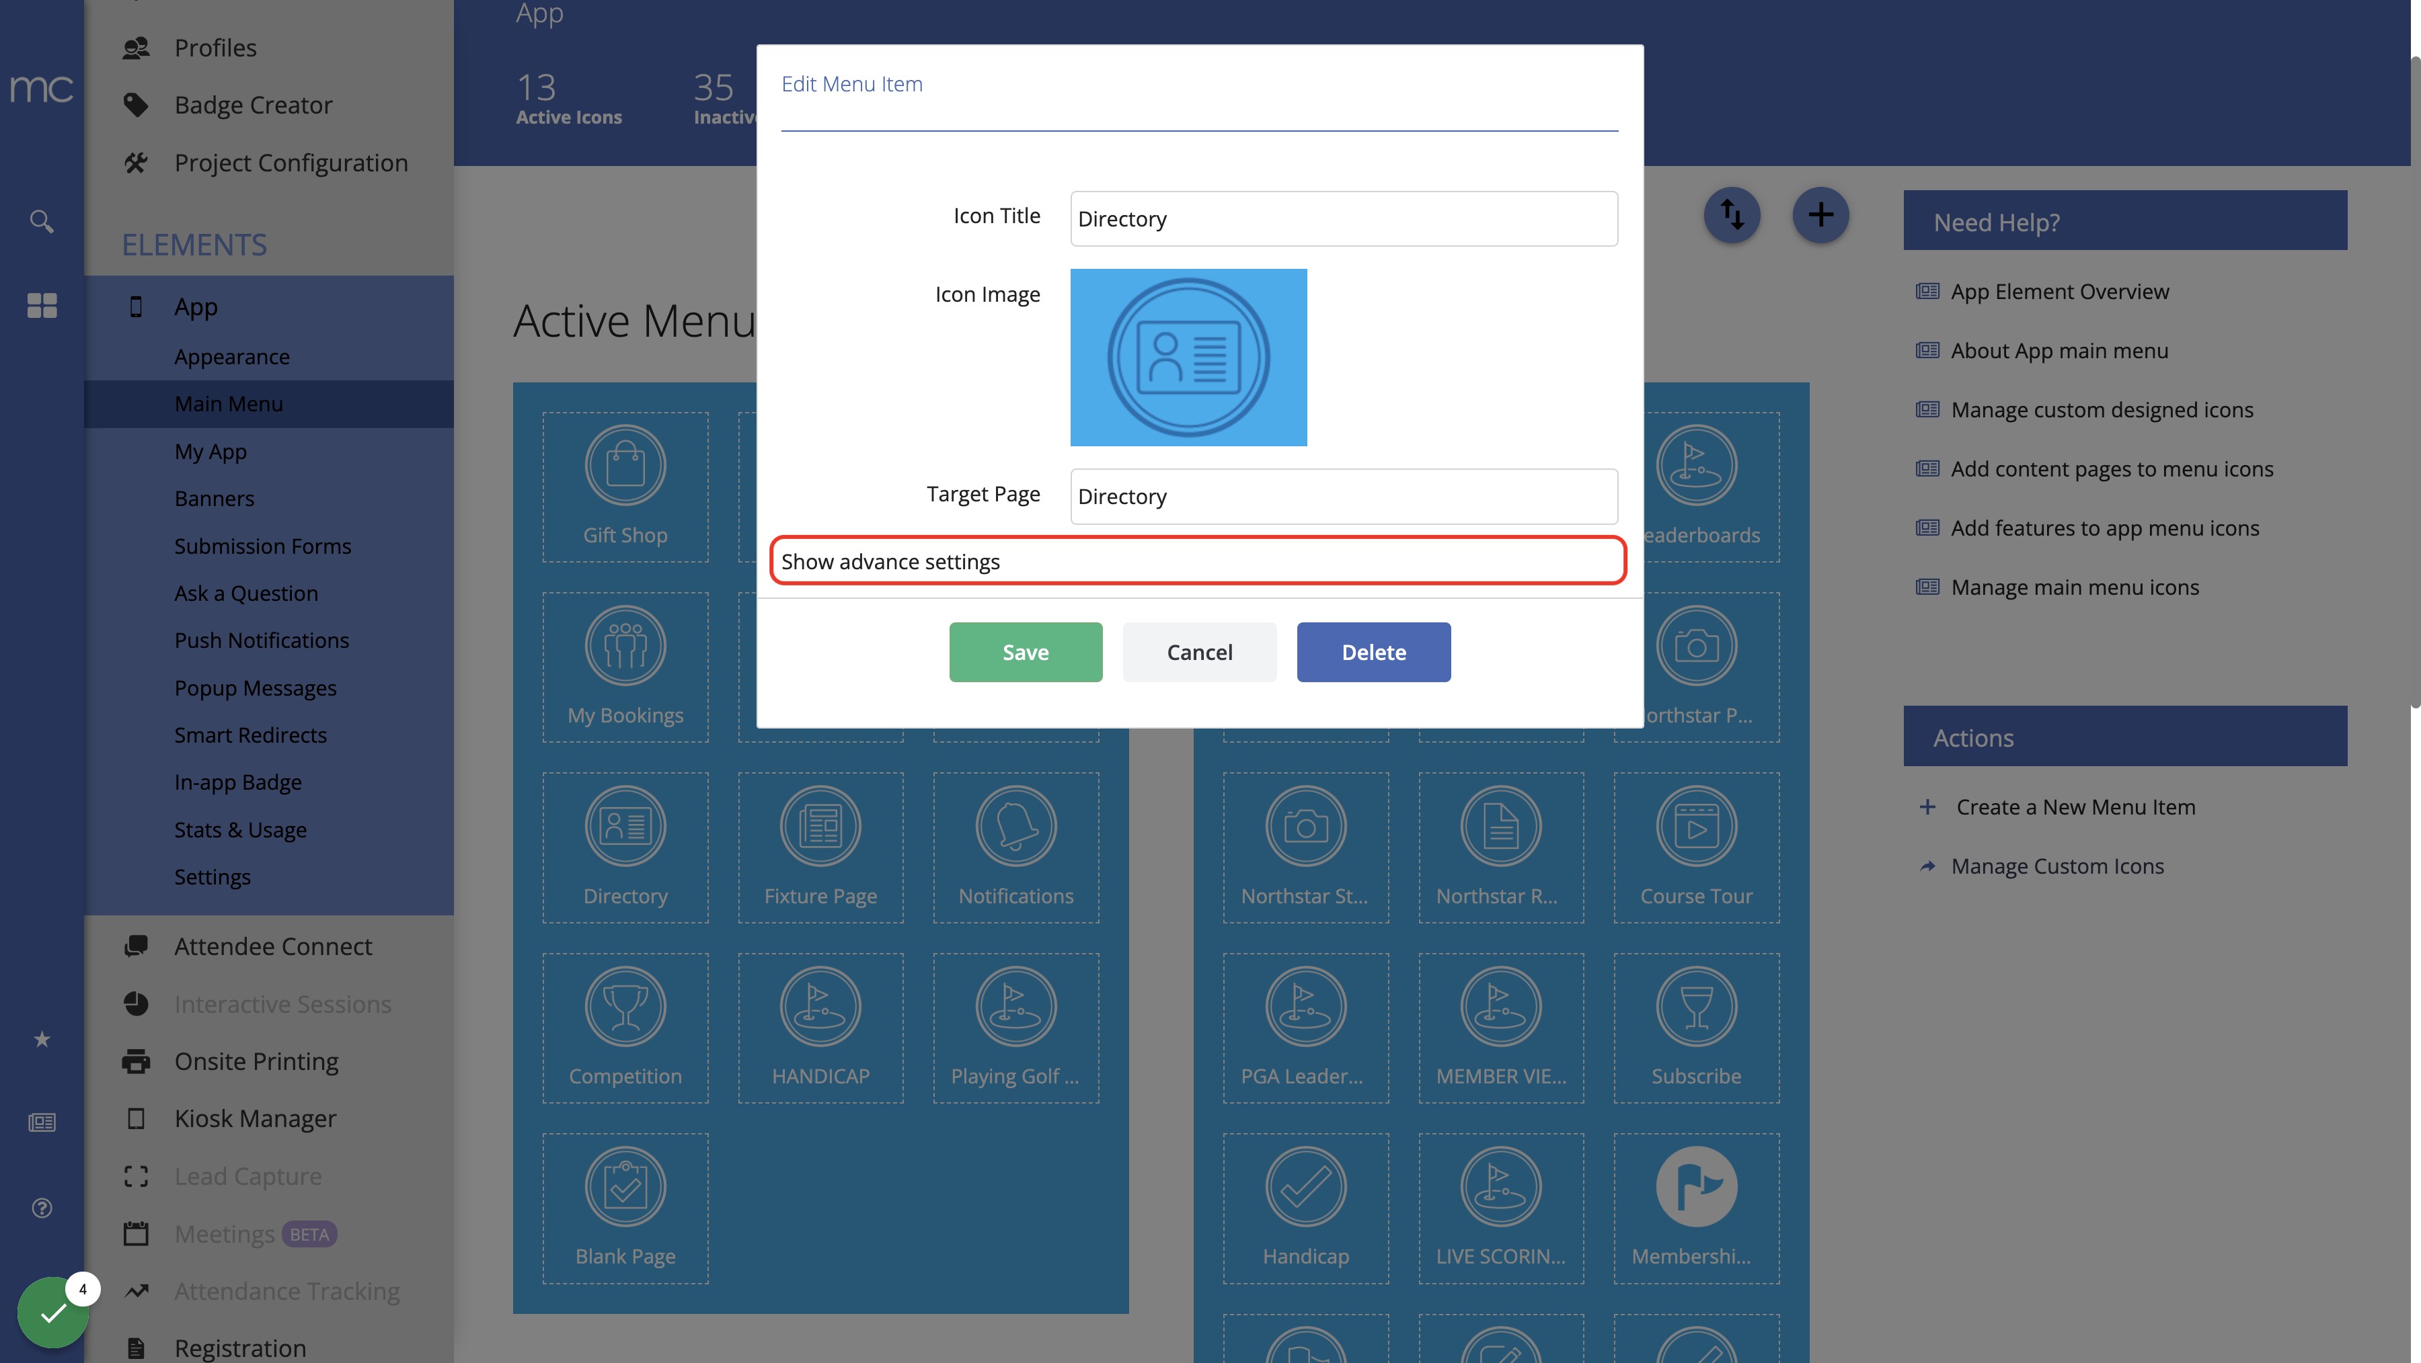Open the Course Tour icon
The image size is (2421, 1363).
click(1697, 848)
